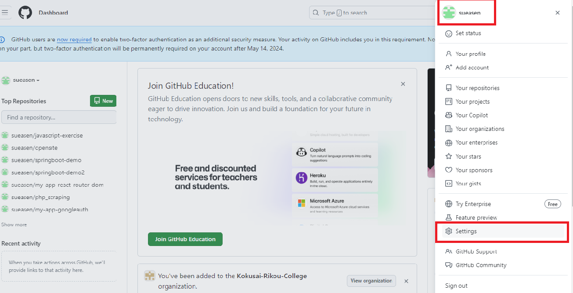Open the hamburger navigation menu
This screenshot has height=293, width=573.
click(5, 12)
